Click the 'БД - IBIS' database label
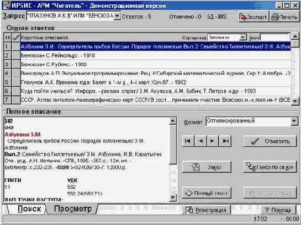Screen dimensions: 301x225 point(216,17)
